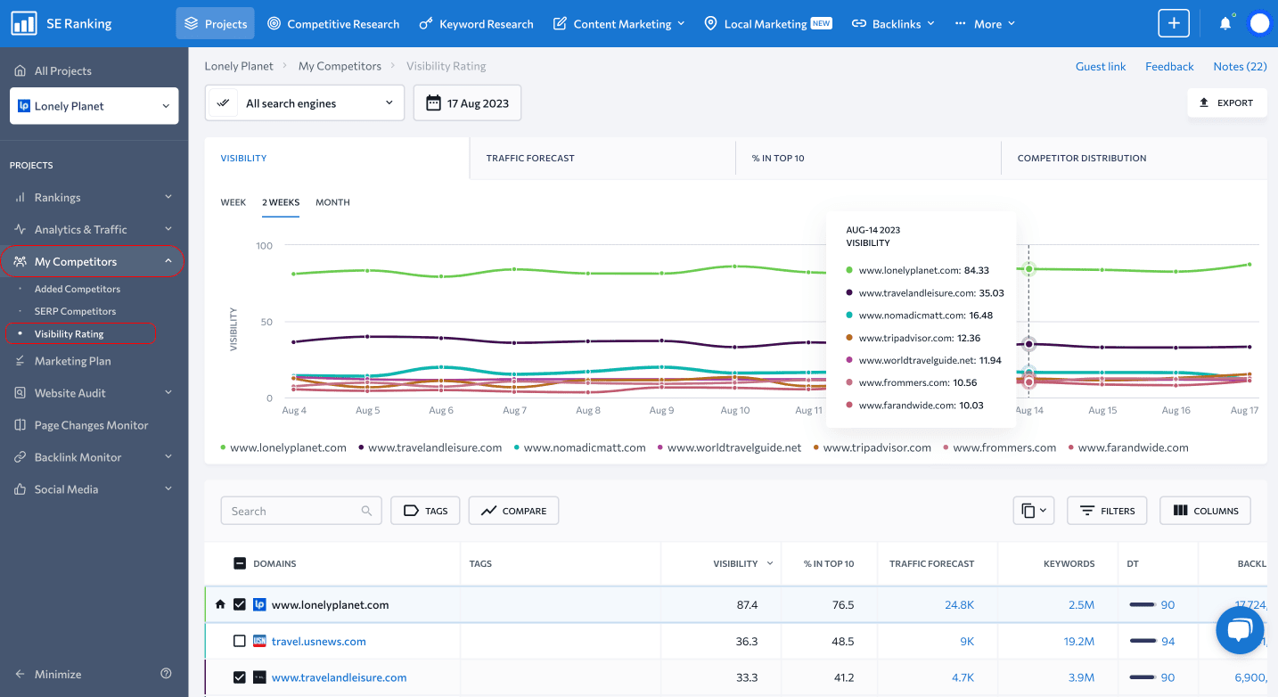1278x697 pixels.
Task: Click the Competitive Research target icon
Action: (x=274, y=24)
